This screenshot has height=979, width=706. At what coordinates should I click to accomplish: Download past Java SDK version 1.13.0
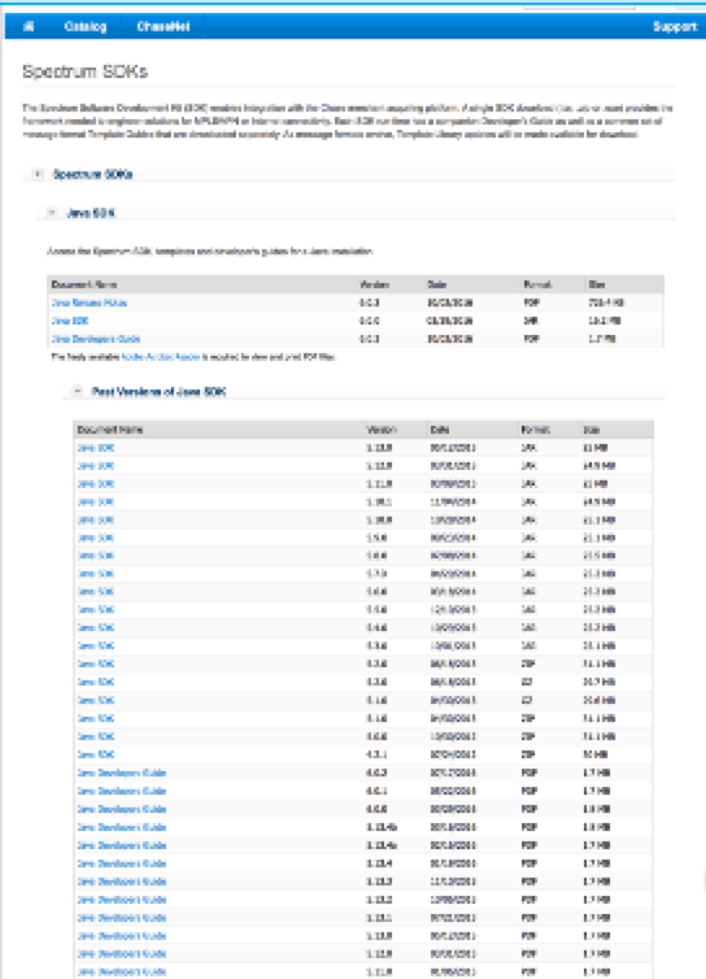click(x=96, y=447)
